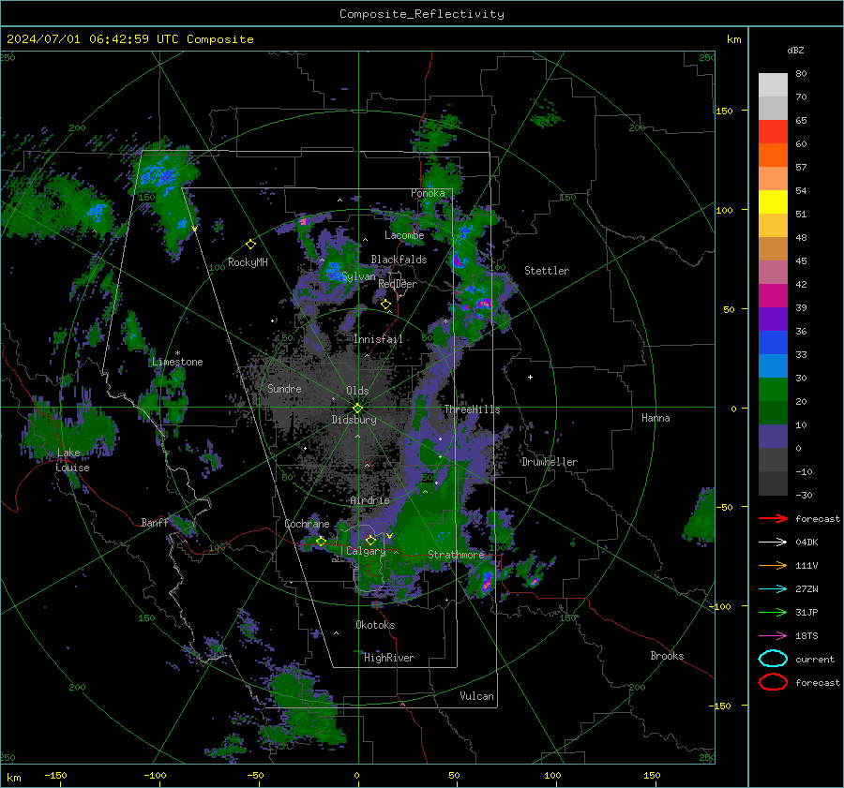Click the blue 33-36 dBZ color swatch
This screenshot has width=844, height=788.
773,342
